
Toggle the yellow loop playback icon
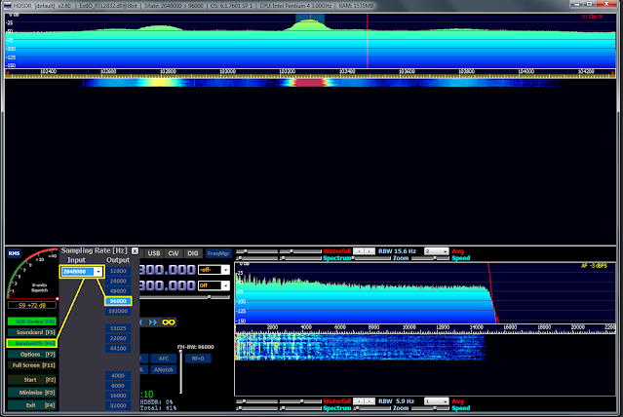click(169, 322)
